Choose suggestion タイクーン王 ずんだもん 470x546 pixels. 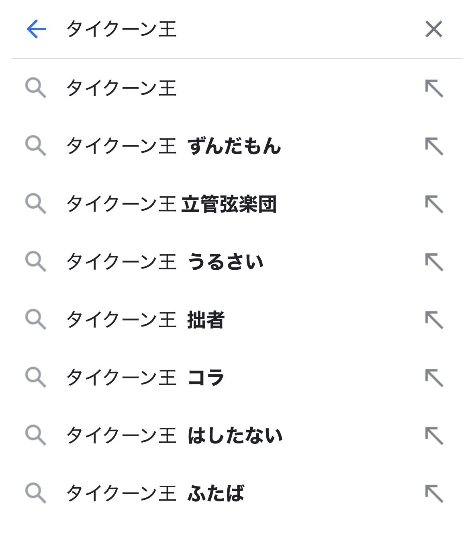pyautogui.click(x=235, y=146)
